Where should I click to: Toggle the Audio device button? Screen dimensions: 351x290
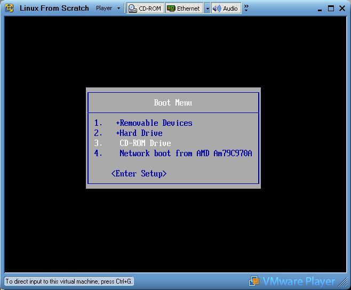[226, 9]
